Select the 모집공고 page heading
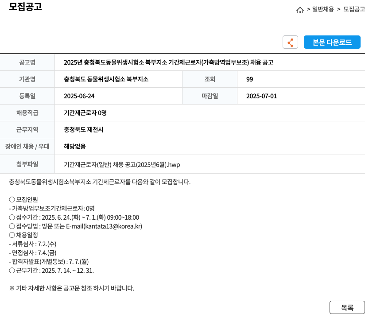This screenshot has height=314, width=365. pos(25,6)
